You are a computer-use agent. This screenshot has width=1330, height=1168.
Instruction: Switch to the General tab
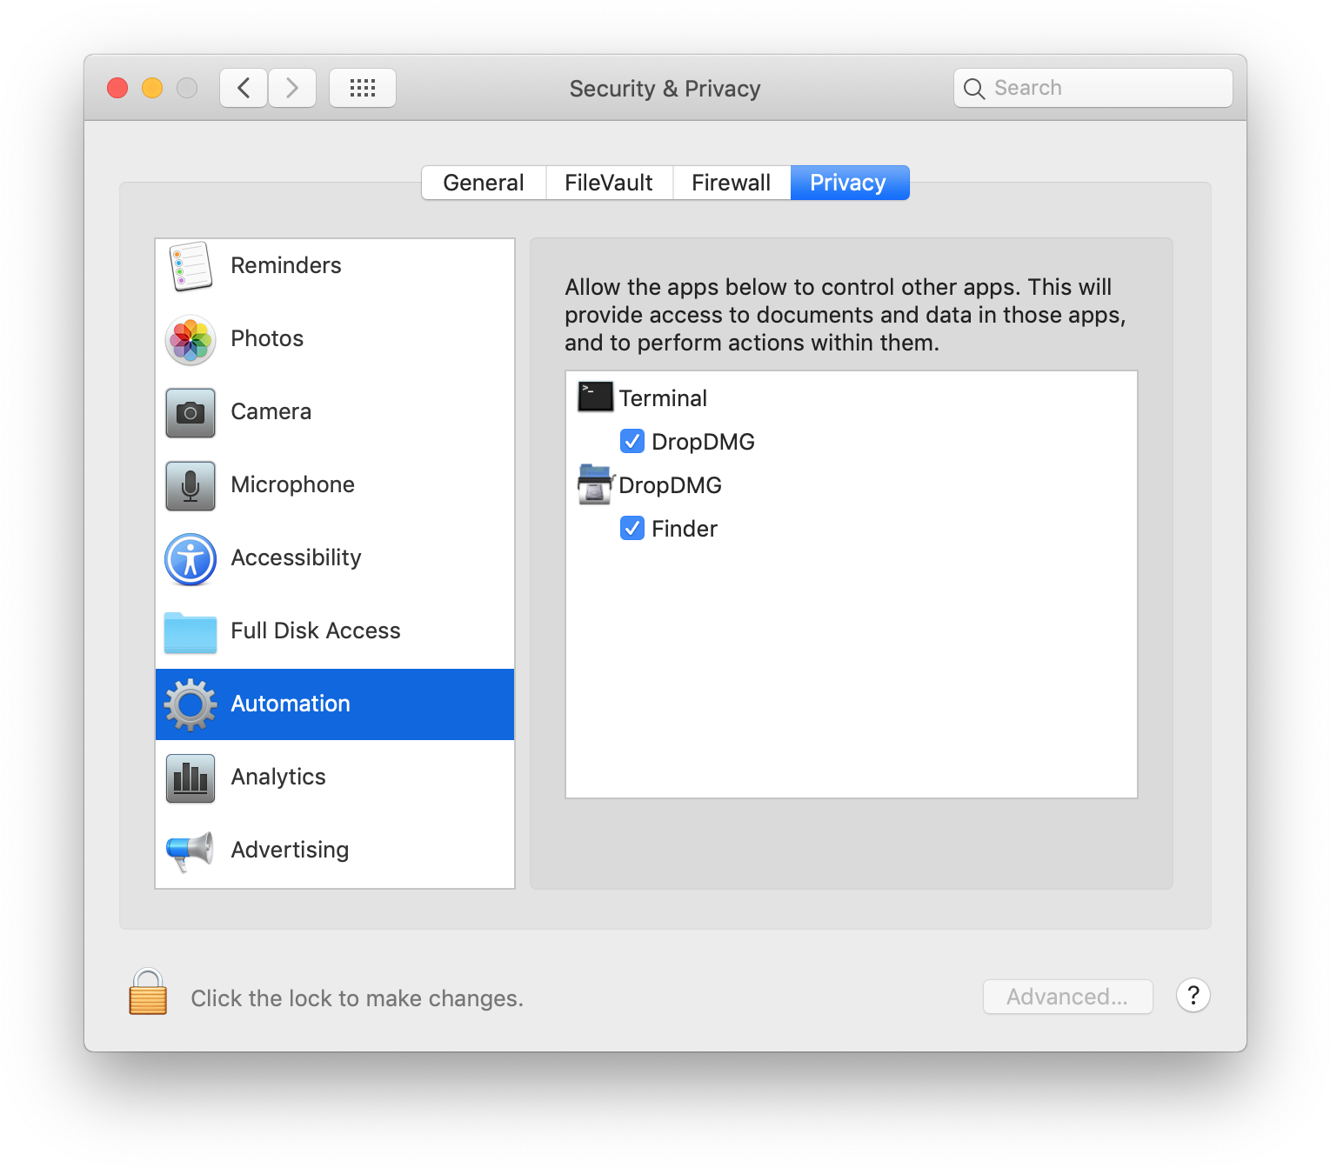[x=484, y=183]
